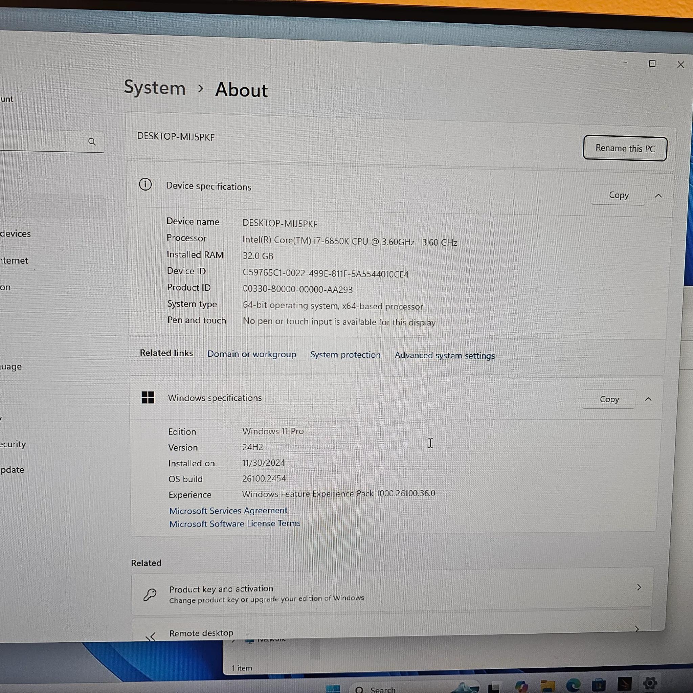This screenshot has width=693, height=693.
Task: Click the device name value DESKTOP-MIJ5PKF
Action: [x=280, y=223]
